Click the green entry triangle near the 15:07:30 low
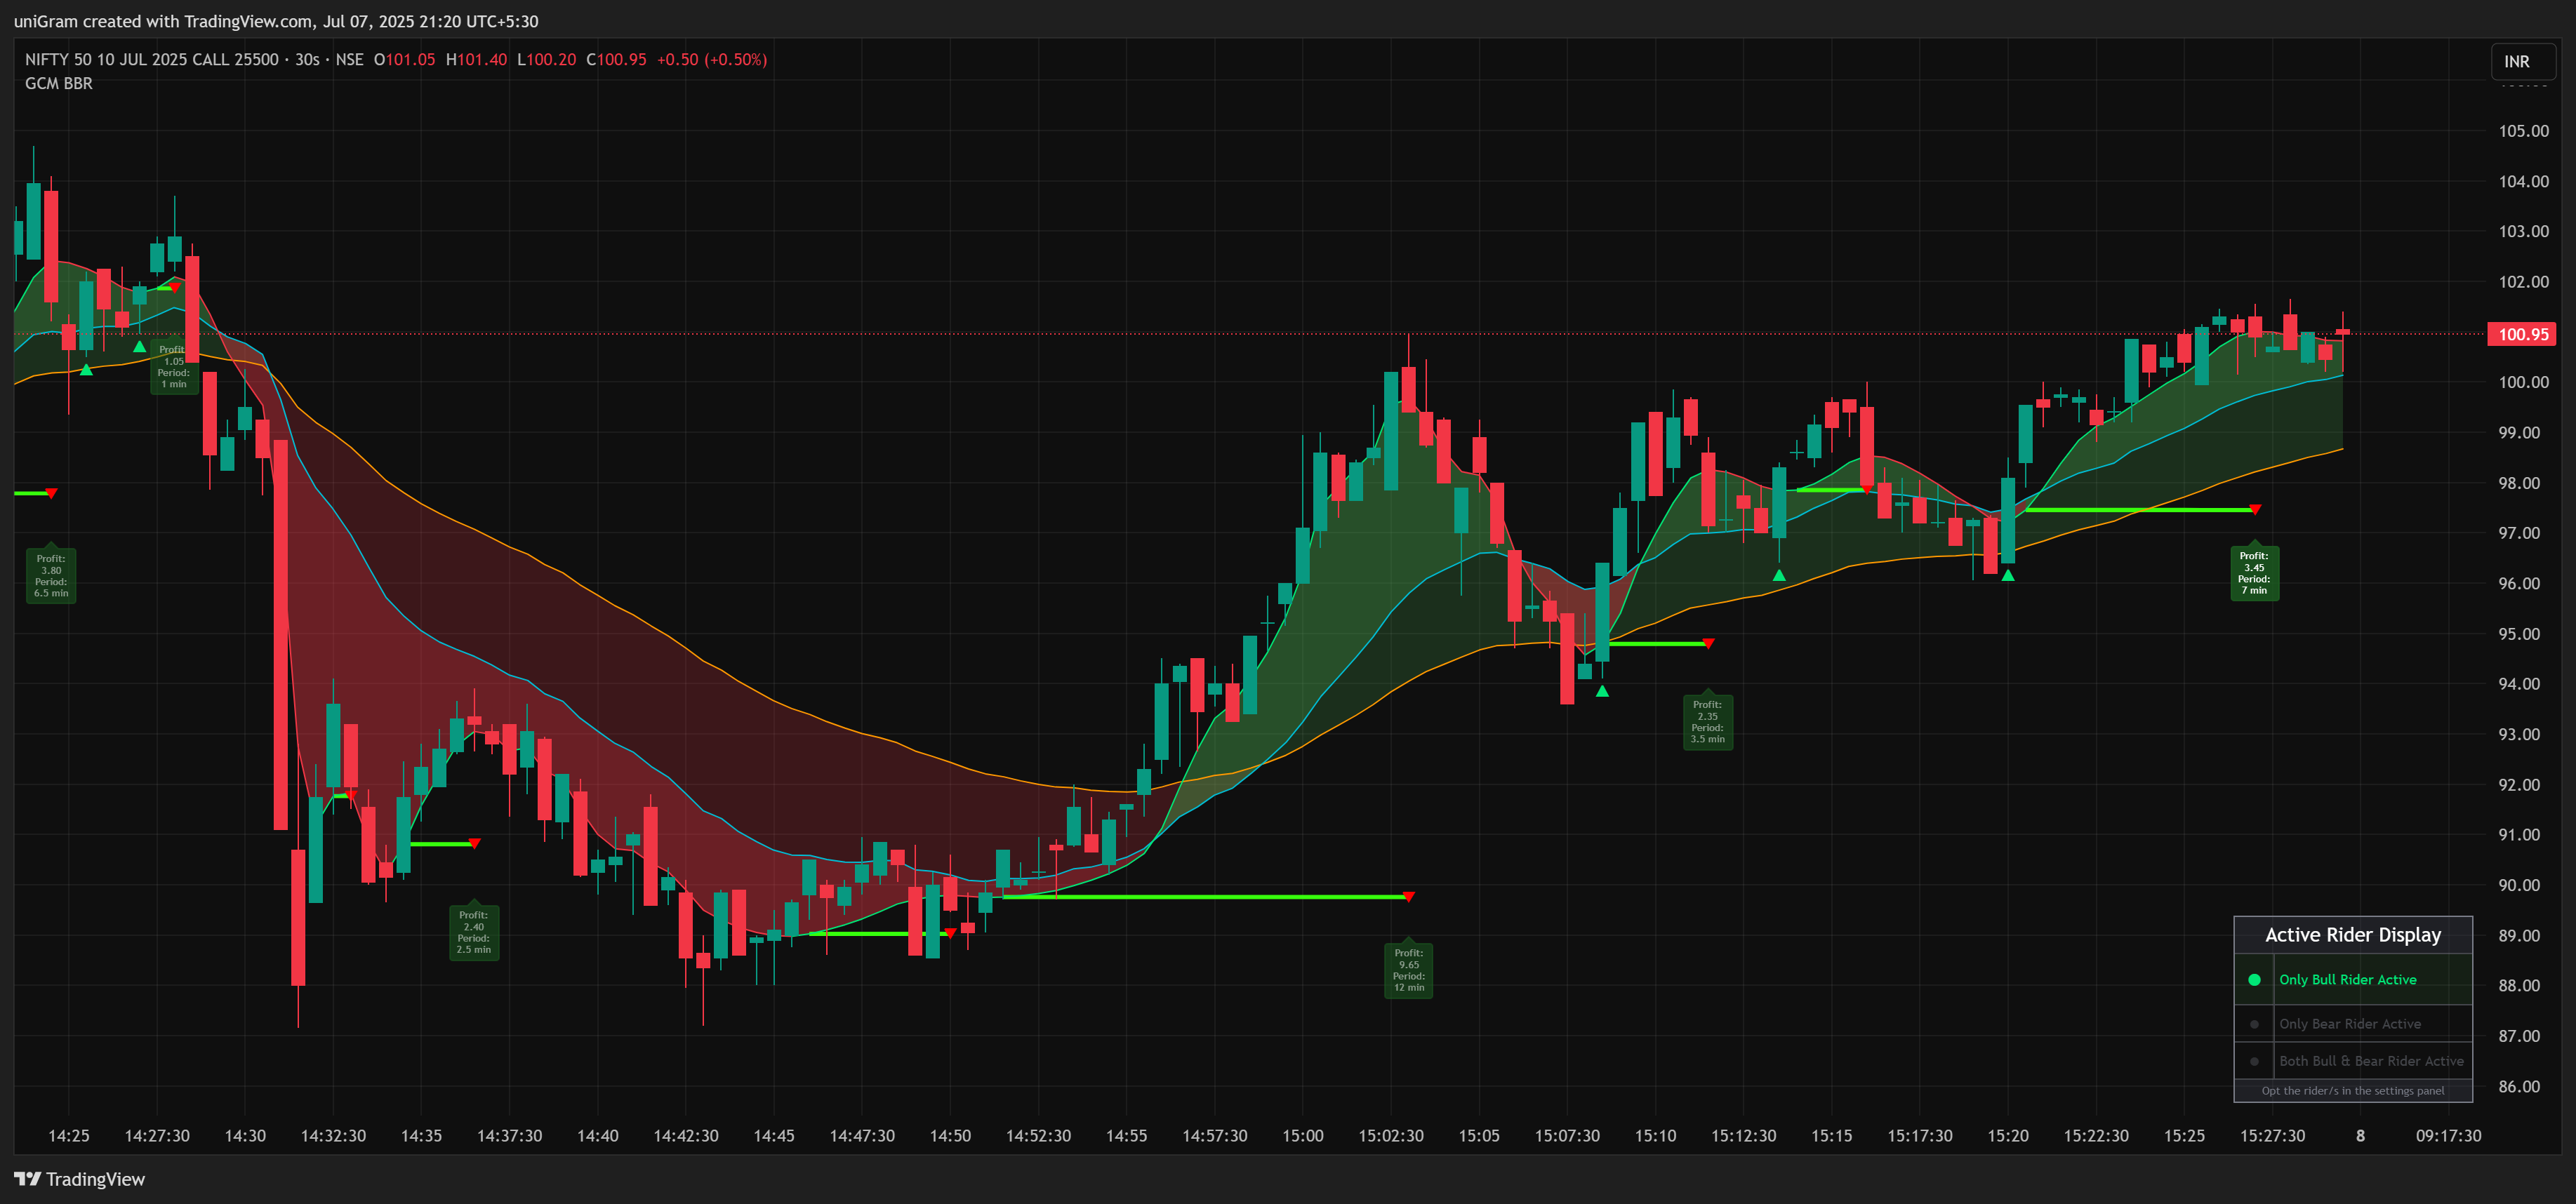The image size is (2576, 1204). 1602,691
